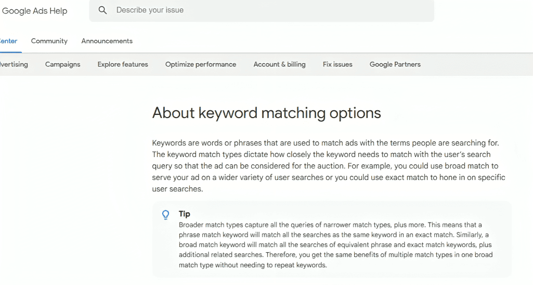Click the search magnifier icon
533x285 pixels.
[x=103, y=10]
